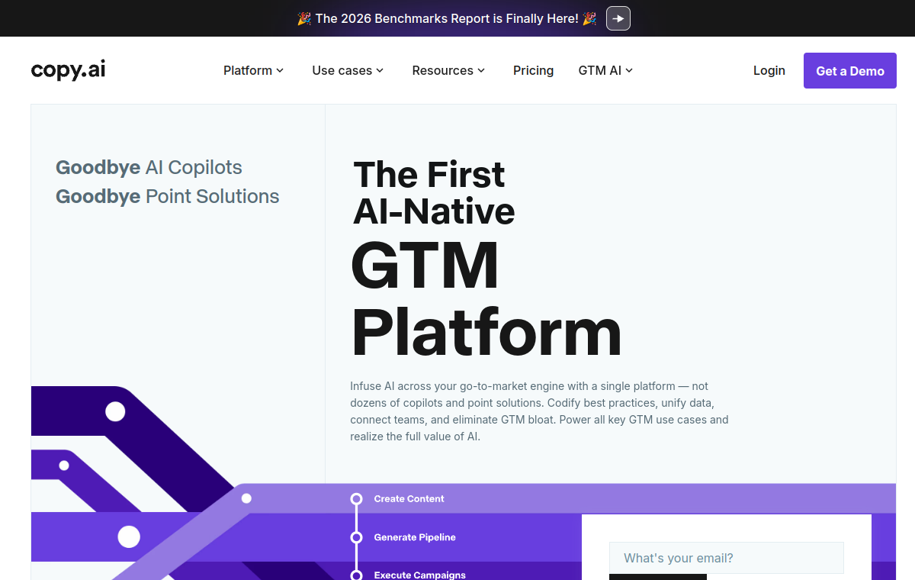Expand the Use cases menu
This screenshot has height=580, width=915.
pyautogui.click(x=348, y=70)
